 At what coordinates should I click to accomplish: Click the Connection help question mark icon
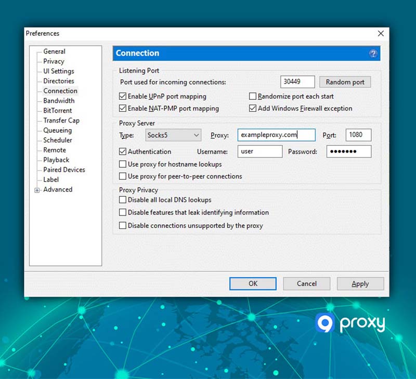[373, 53]
